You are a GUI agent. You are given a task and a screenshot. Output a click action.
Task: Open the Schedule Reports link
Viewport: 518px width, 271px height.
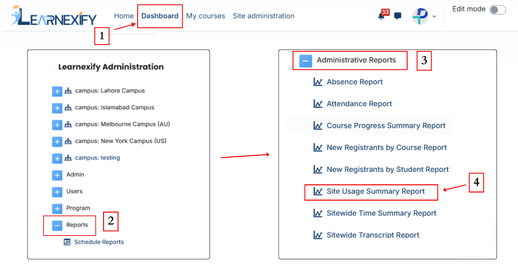click(99, 242)
